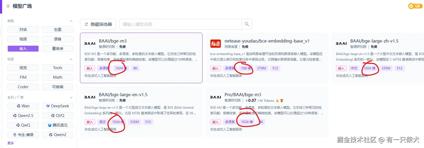
Task: Filter by Qwen2.5 series
Action: click(23, 116)
